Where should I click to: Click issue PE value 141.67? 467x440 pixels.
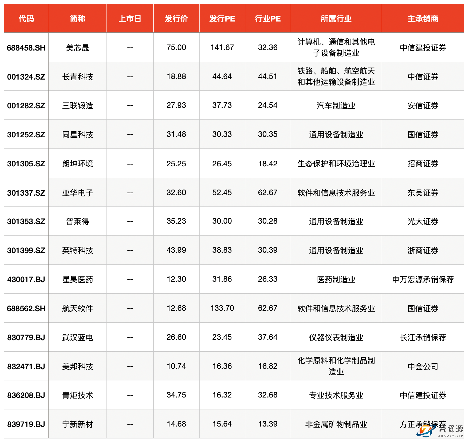tap(222, 47)
